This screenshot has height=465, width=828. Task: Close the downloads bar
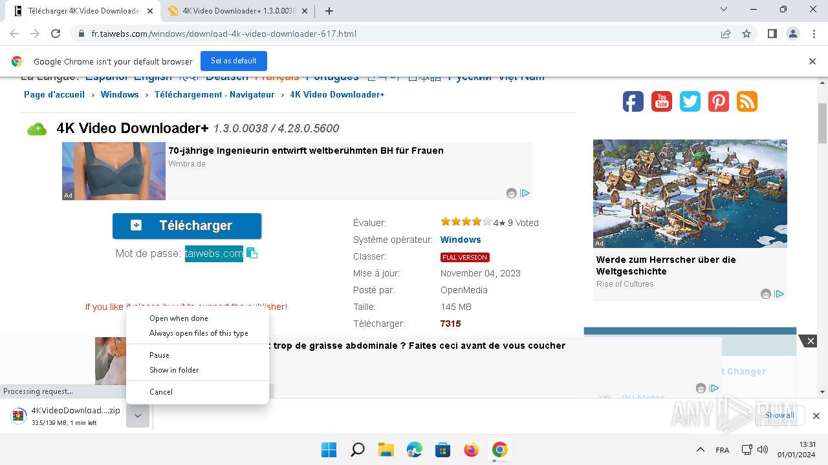coord(816,416)
